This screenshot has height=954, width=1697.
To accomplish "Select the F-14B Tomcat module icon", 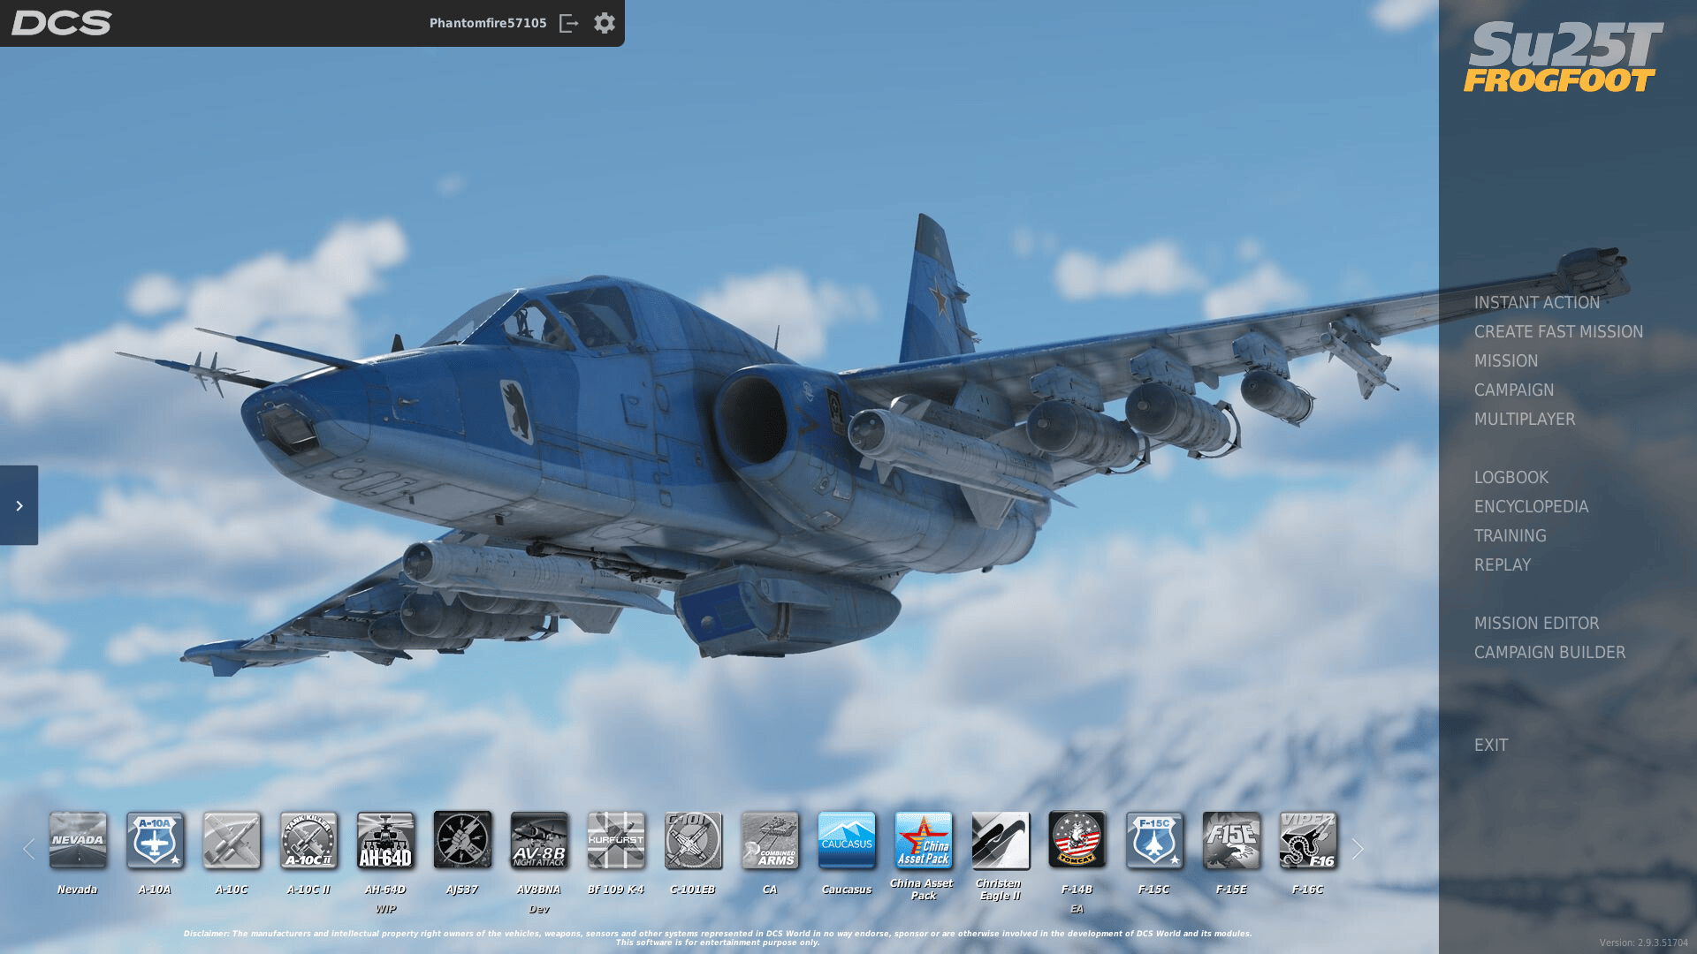I will [1077, 840].
